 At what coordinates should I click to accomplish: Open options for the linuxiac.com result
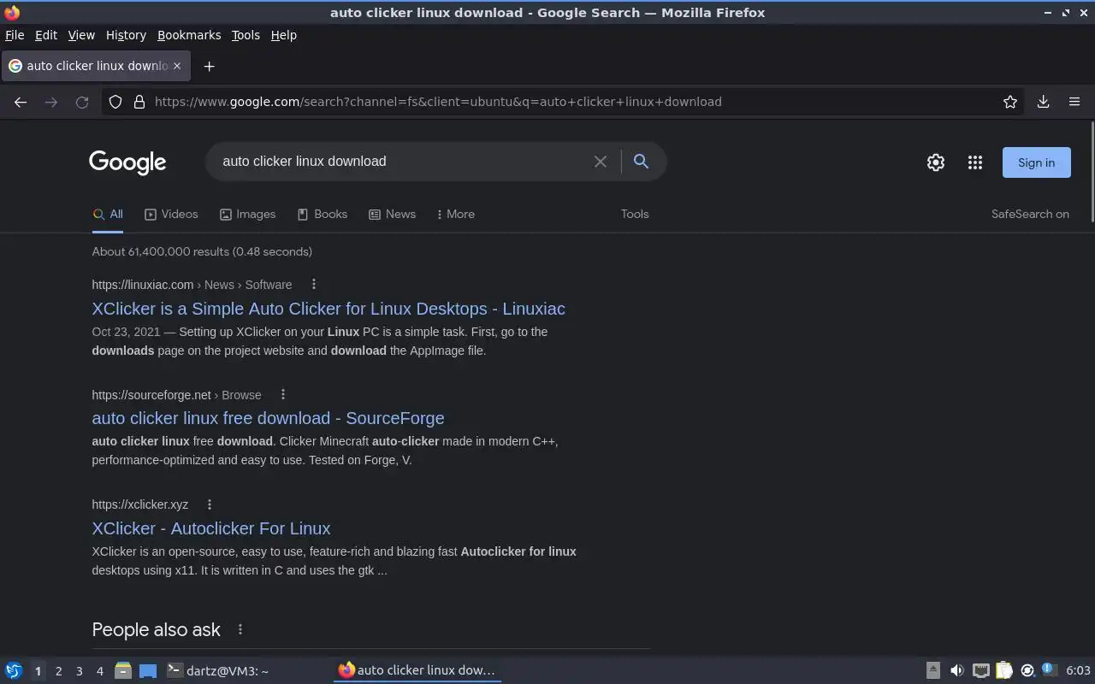coord(314,284)
